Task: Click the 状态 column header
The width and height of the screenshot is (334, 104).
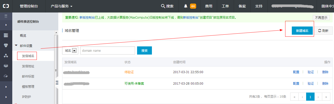Action: pos(128,62)
